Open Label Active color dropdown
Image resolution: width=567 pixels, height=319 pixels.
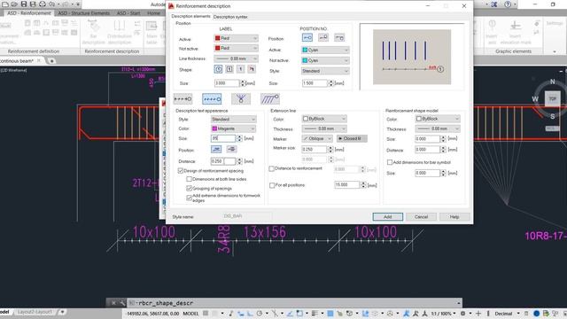[x=237, y=38]
